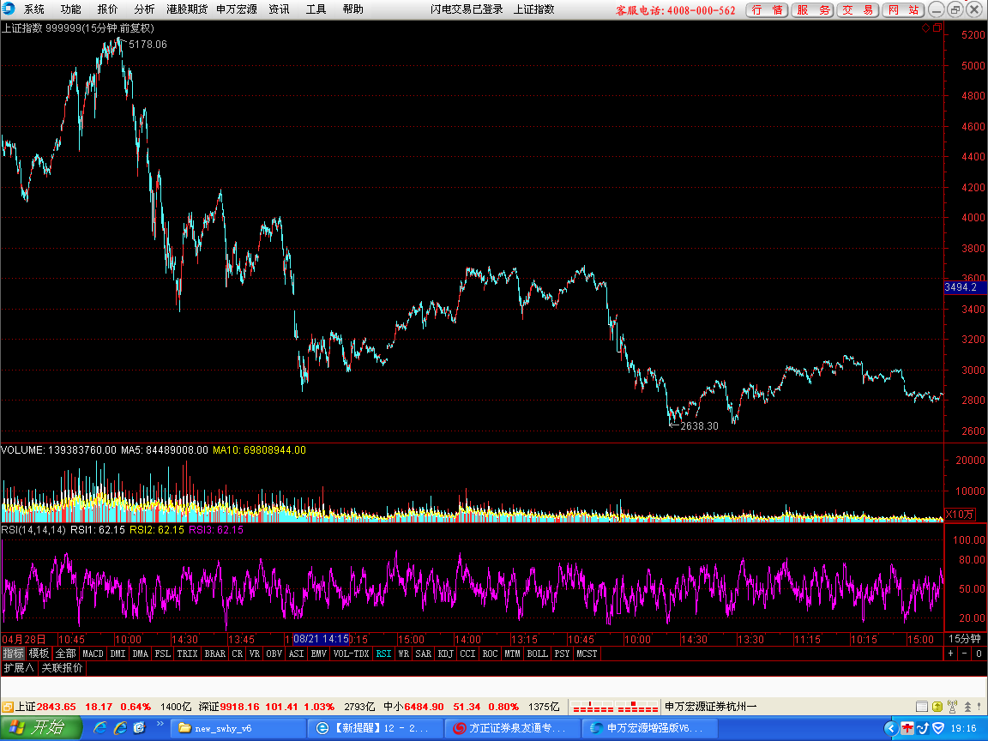Select the OBV indicator
Image resolution: width=988 pixels, height=741 pixels.
pyautogui.click(x=274, y=654)
